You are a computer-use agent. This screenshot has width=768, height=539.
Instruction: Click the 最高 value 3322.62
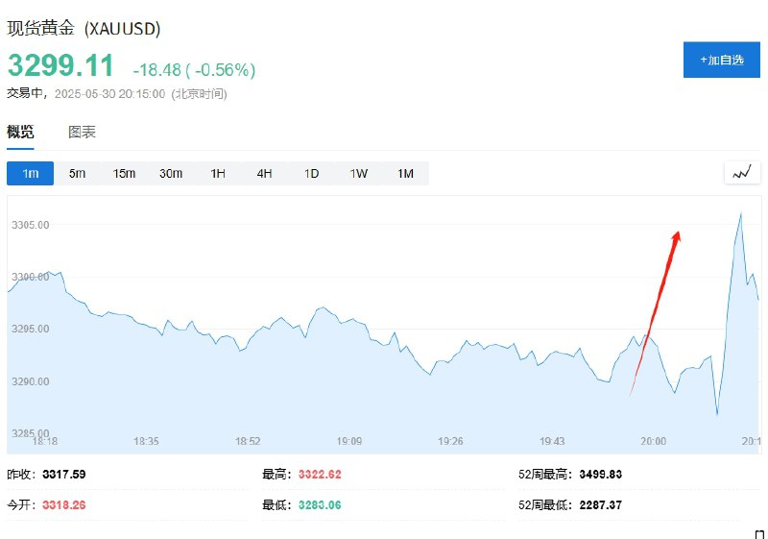(320, 475)
